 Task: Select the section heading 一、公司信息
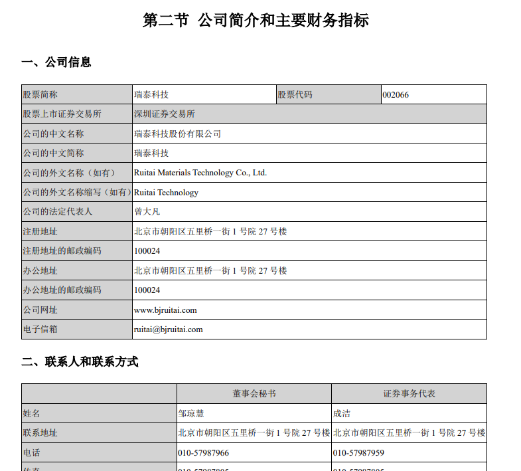coord(56,62)
